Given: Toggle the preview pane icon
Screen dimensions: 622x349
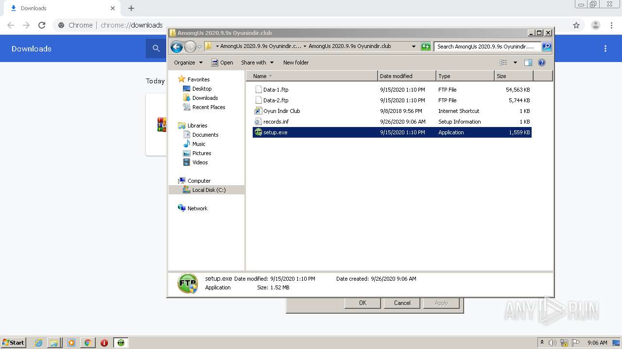Looking at the screenshot, I should [x=528, y=63].
